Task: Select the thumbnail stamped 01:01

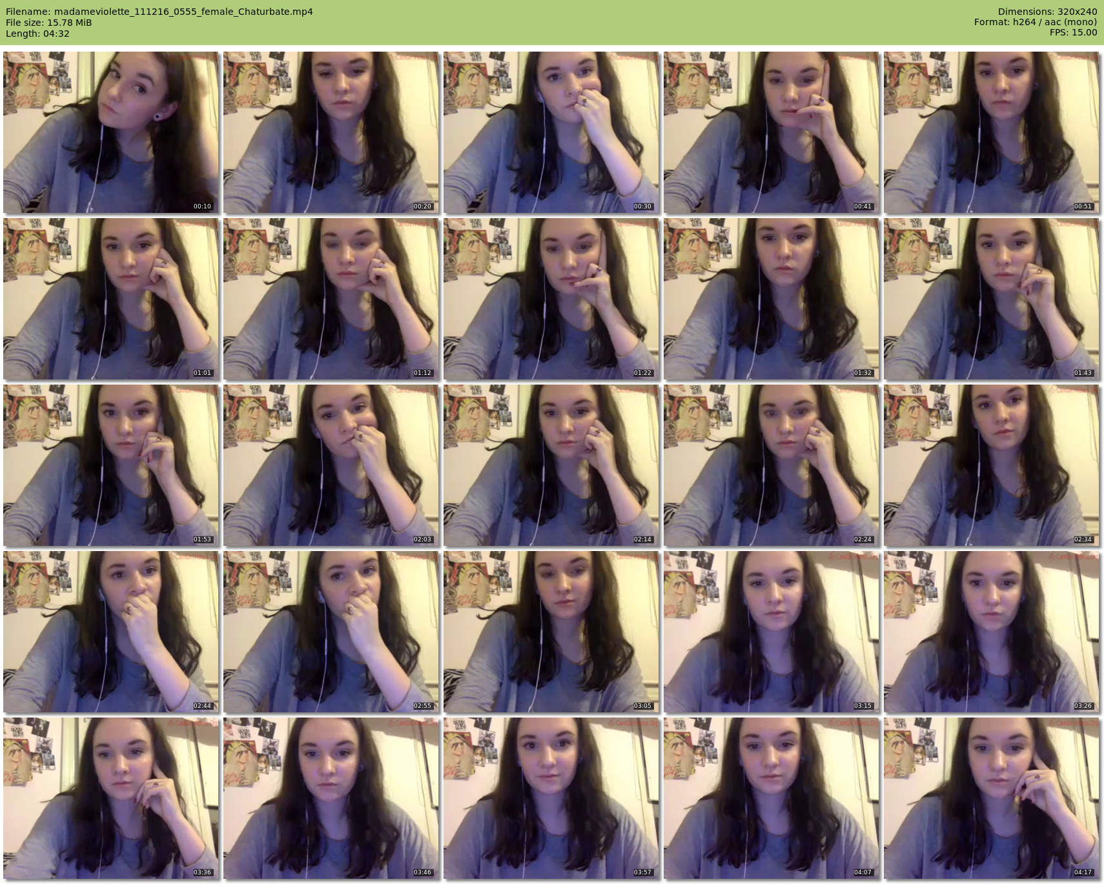Action: coord(111,299)
